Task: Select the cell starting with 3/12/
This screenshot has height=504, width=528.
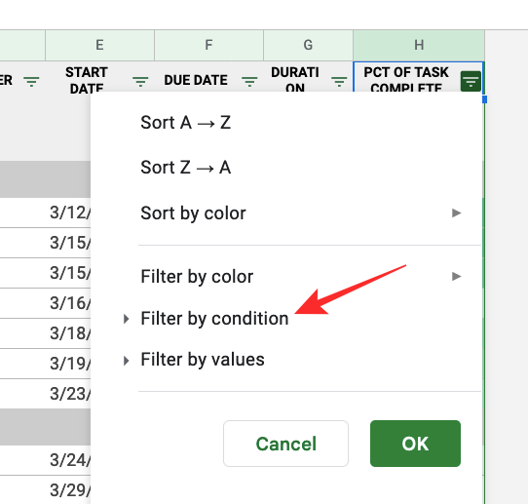Action: click(x=68, y=213)
